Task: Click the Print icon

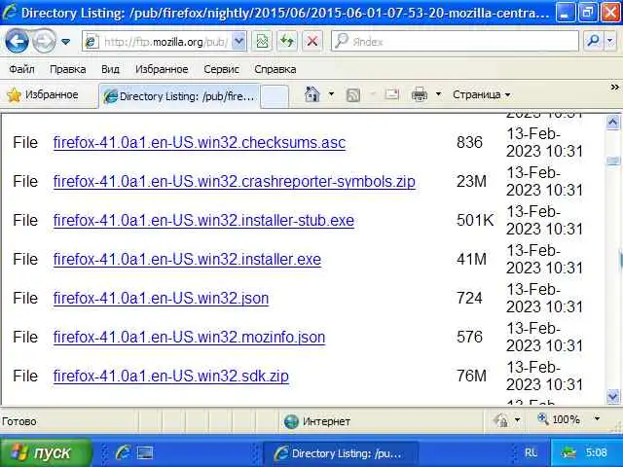Action: click(x=420, y=95)
